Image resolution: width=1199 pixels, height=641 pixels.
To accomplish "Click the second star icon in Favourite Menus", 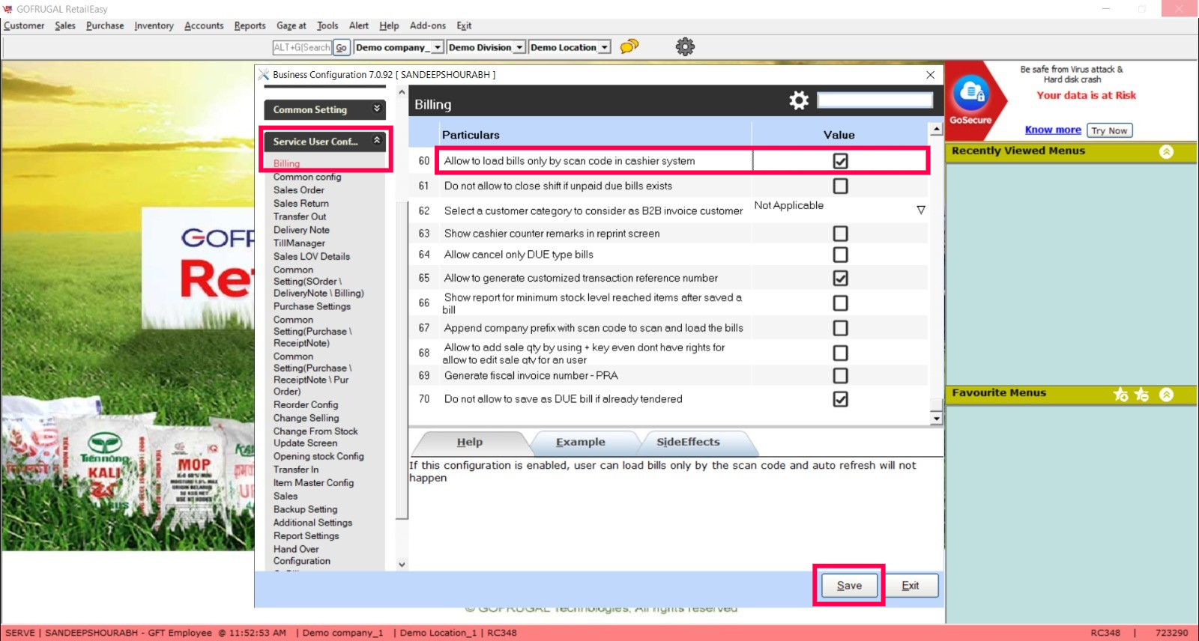I will point(1141,394).
